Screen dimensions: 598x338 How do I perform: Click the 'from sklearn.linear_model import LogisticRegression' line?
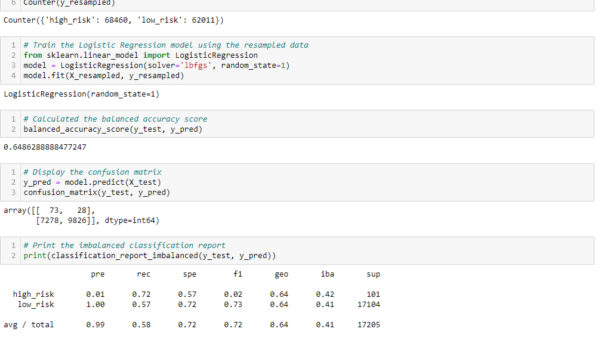click(x=141, y=55)
